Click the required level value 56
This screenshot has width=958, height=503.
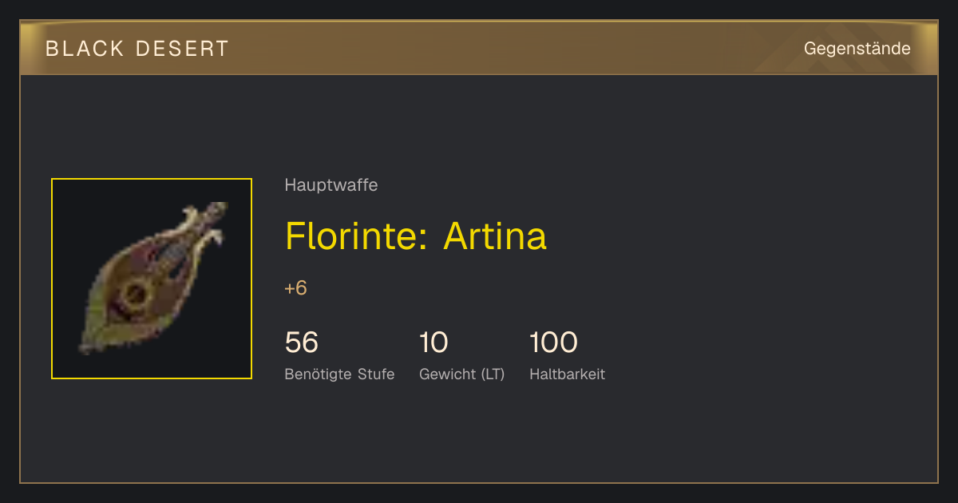point(302,343)
